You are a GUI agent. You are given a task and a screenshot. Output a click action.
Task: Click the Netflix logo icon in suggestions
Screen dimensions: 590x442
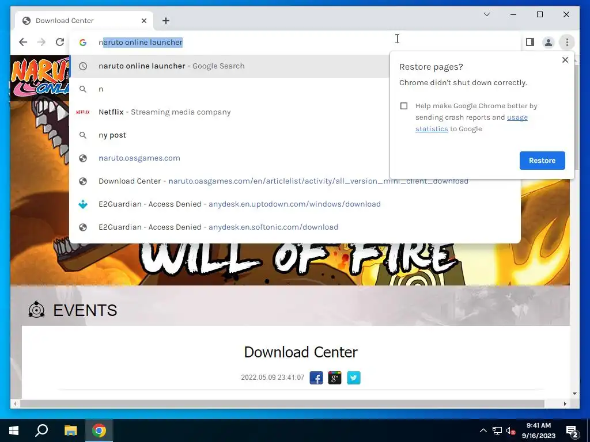tap(83, 112)
